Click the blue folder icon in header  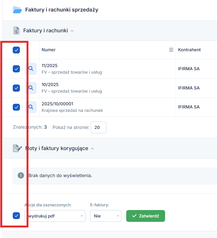[x=17, y=10]
